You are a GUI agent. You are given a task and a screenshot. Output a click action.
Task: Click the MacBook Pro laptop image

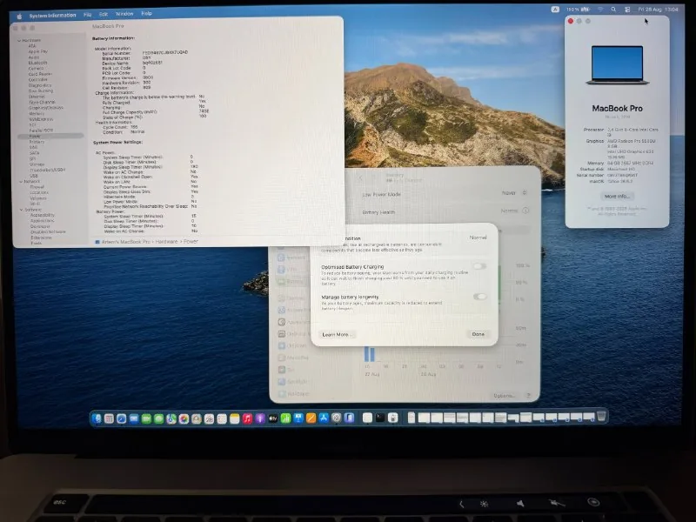pos(617,64)
